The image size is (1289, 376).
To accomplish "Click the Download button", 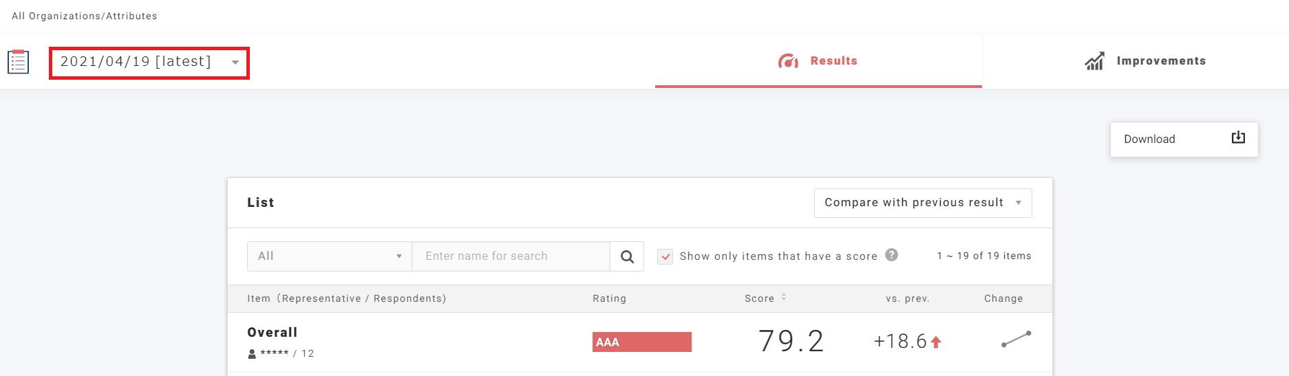I will (x=1183, y=140).
